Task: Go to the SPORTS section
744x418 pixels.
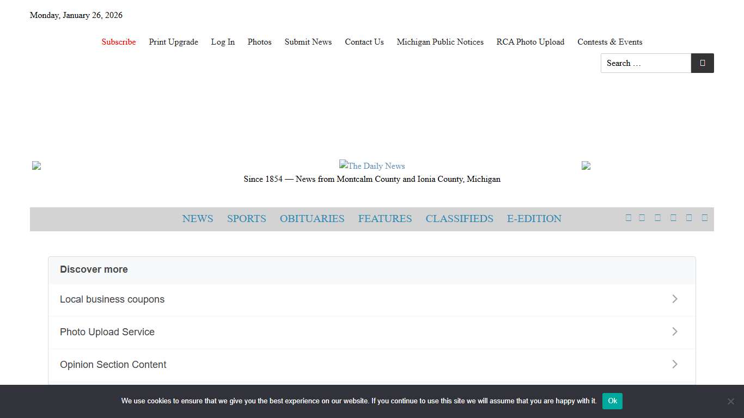Action: 246,219
